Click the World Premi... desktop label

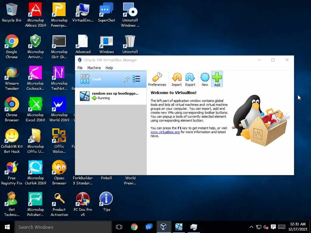coord(130,181)
